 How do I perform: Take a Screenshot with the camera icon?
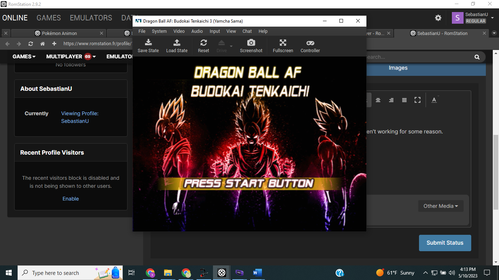coord(251,46)
